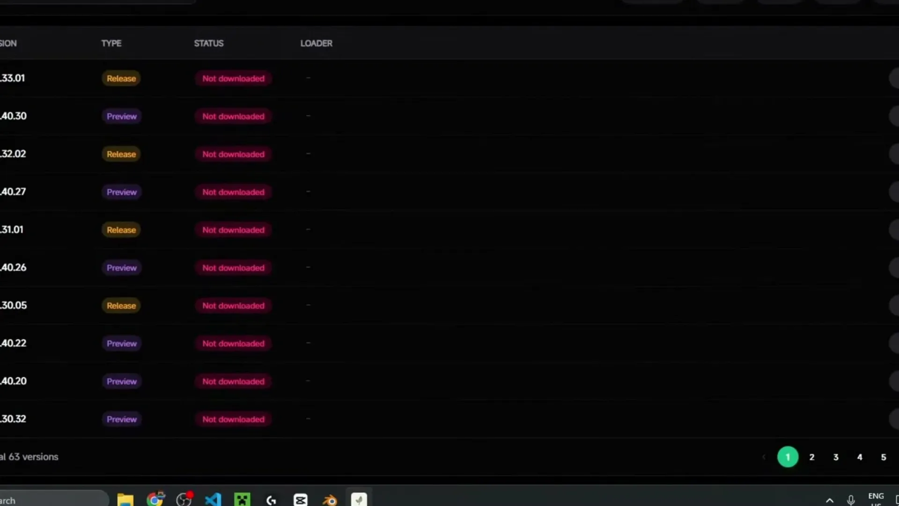Image resolution: width=899 pixels, height=506 pixels.
Task: Click Not downloaded status for version .40.26
Action: [x=233, y=268]
